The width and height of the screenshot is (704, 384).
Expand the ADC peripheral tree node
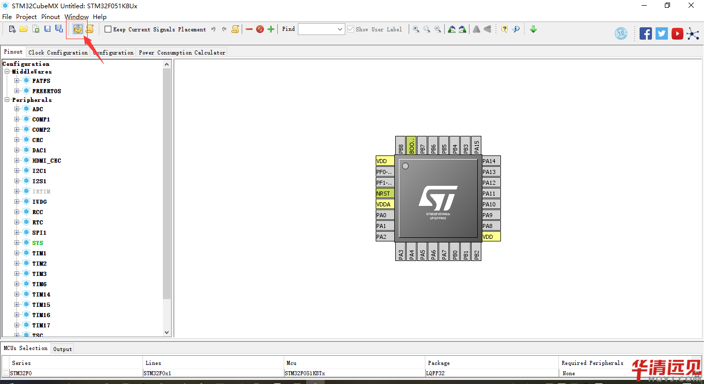17,109
